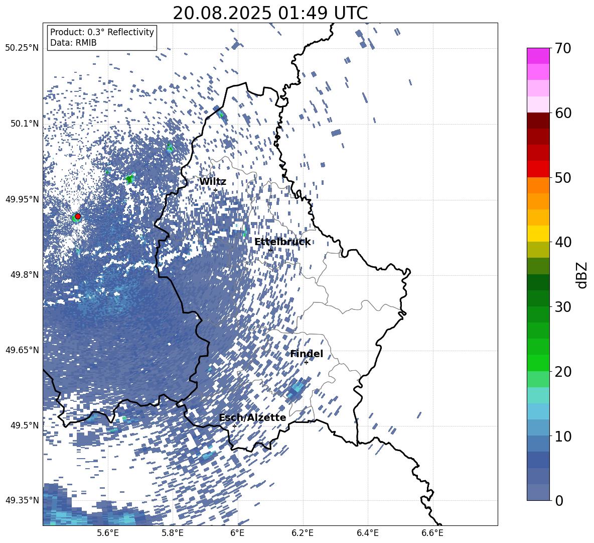Click the cyan echo cell south of Findel
The image size is (594, 543).
tap(295, 389)
